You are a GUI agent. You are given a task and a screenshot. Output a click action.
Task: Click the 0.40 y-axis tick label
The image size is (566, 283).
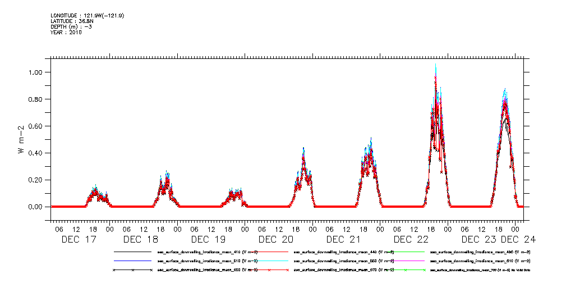pos(35,153)
